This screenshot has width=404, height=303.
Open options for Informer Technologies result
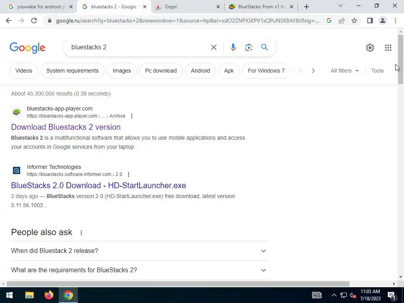(129, 174)
